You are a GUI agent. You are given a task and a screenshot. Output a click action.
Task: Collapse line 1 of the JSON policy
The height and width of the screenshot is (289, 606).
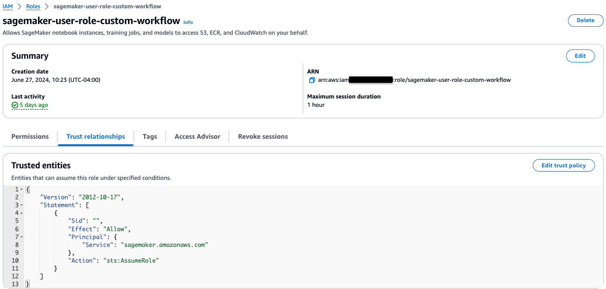tap(21, 189)
